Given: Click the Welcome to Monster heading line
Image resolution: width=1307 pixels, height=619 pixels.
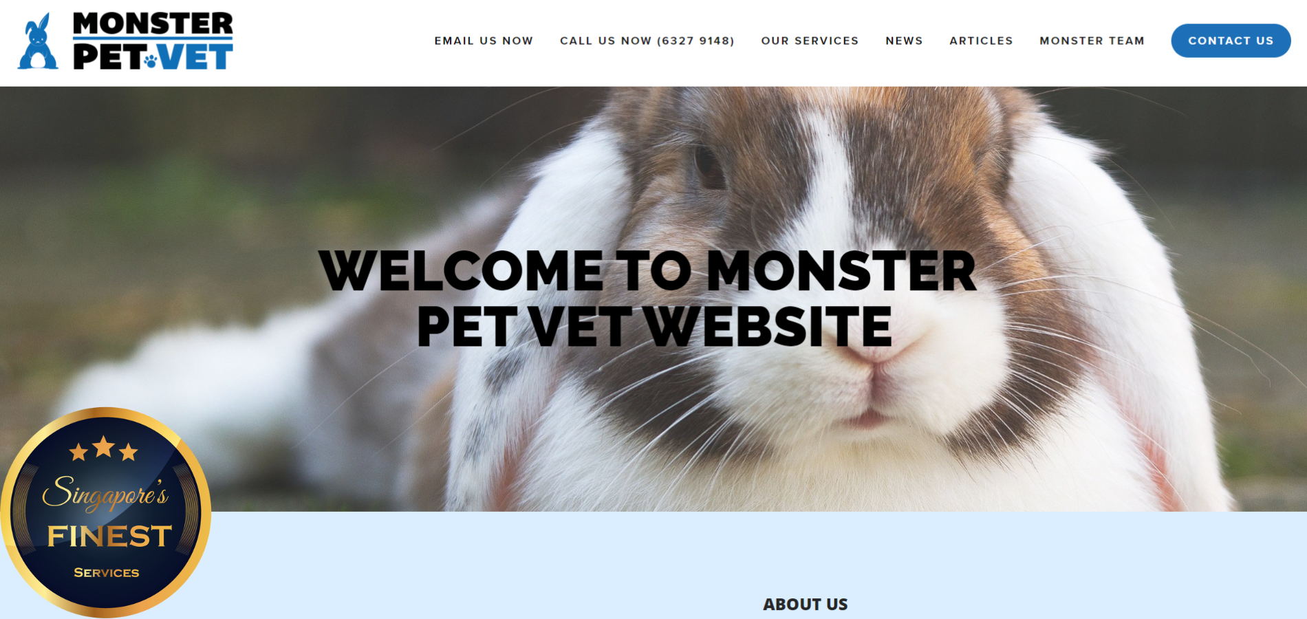Looking at the screenshot, I should (x=647, y=270).
